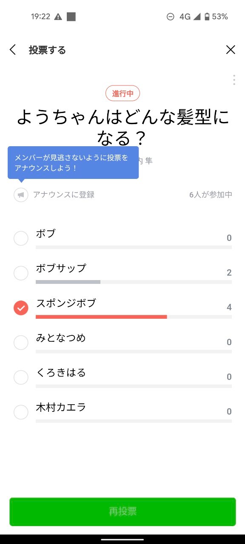Tap the warning triangle in the status bar
The image size is (245, 544).
(58, 17)
